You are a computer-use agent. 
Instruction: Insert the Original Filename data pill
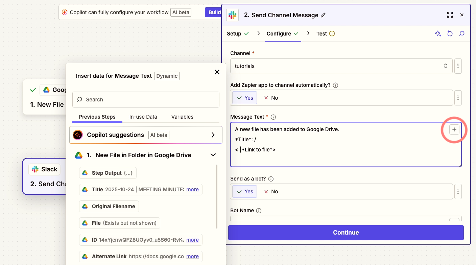tap(109, 207)
